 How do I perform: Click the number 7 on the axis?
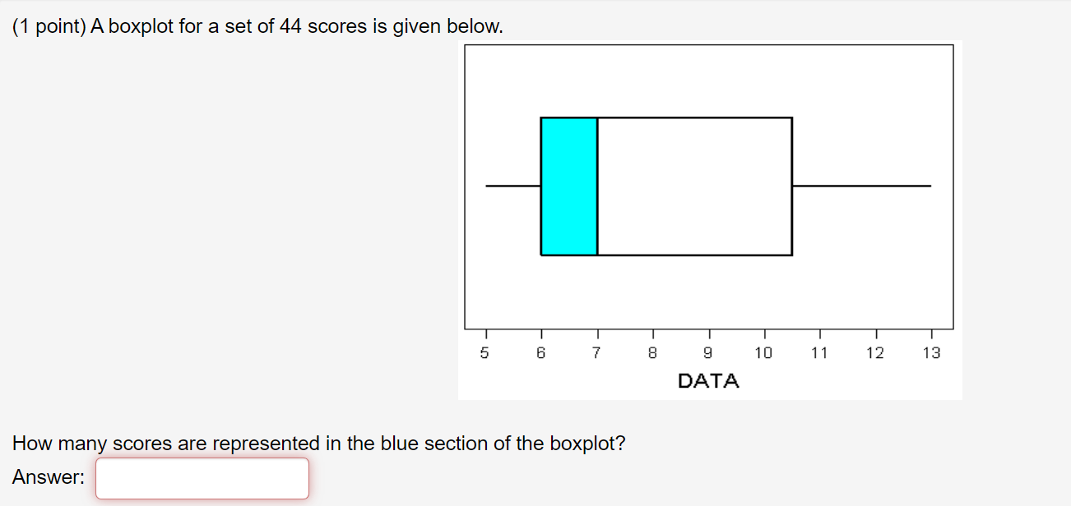pyautogui.click(x=596, y=352)
